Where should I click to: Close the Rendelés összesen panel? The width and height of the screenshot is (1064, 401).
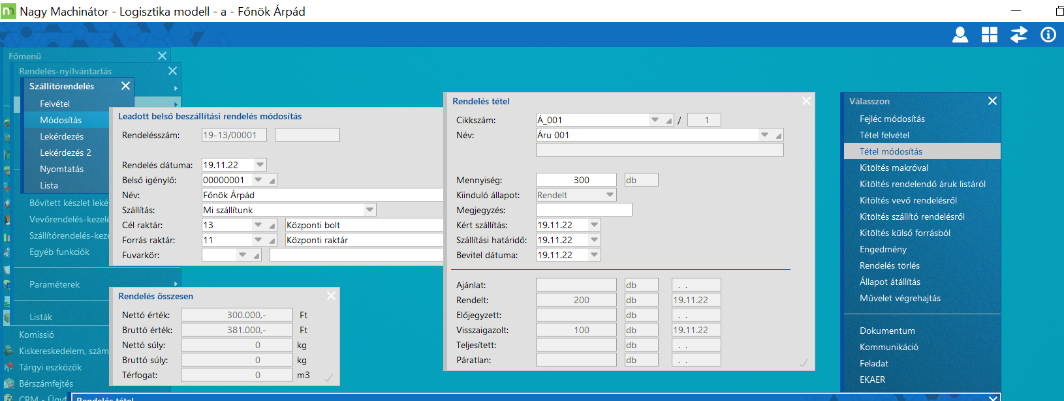point(331,296)
